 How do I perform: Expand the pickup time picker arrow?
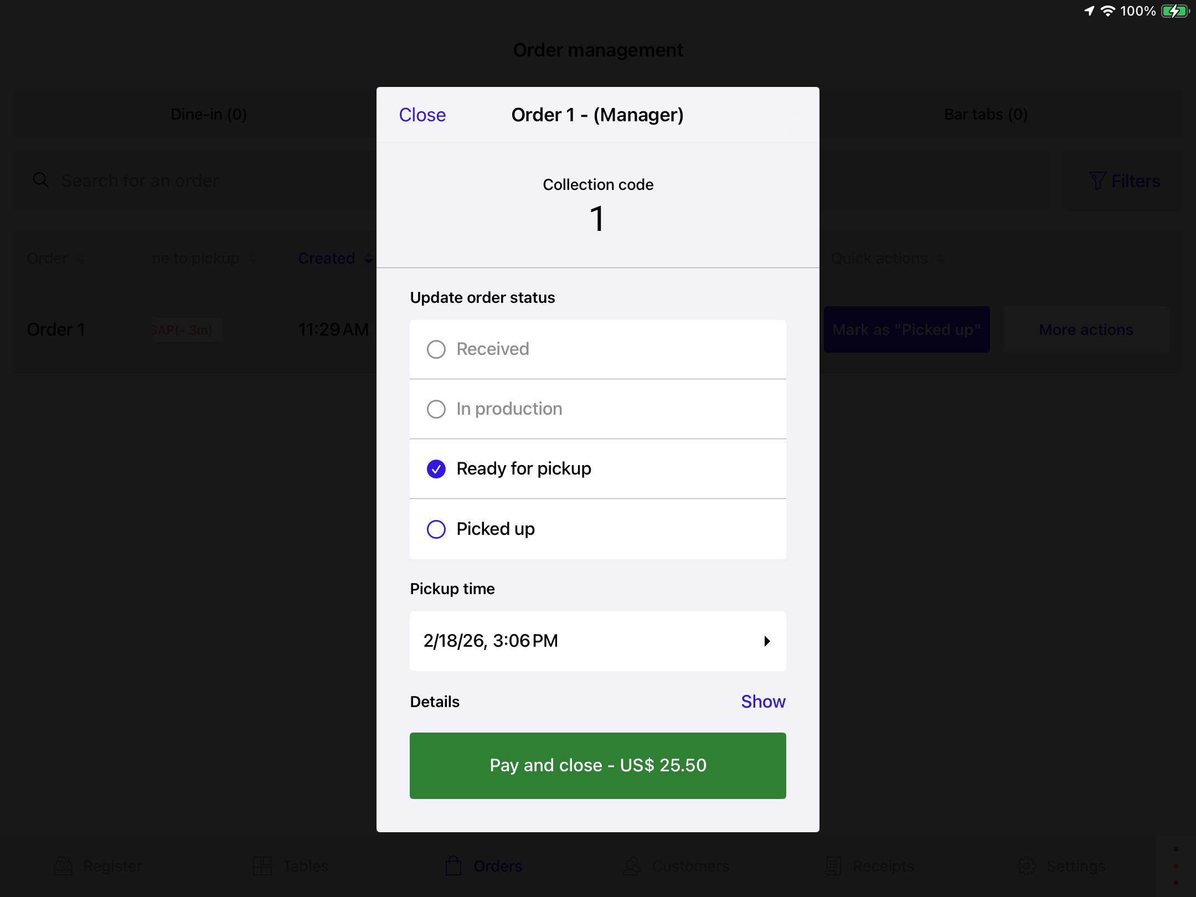point(767,641)
